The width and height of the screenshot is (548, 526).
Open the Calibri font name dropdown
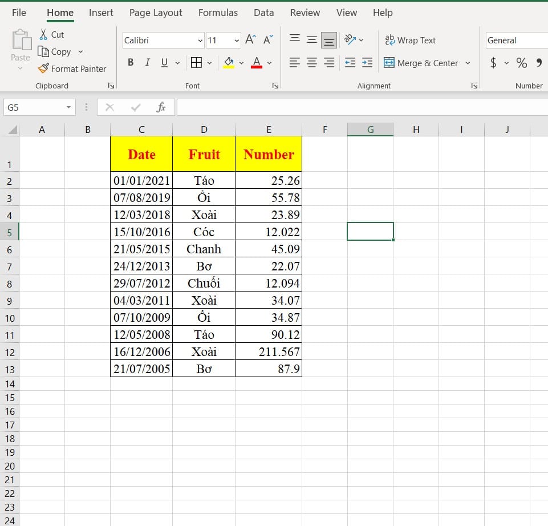[x=200, y=40]
